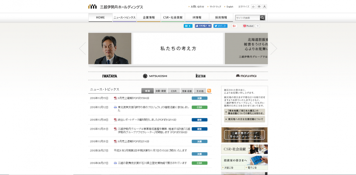Open the MITSUKOSHI brand logo
The image size is (356, 175).
click(x=155, y=76)
